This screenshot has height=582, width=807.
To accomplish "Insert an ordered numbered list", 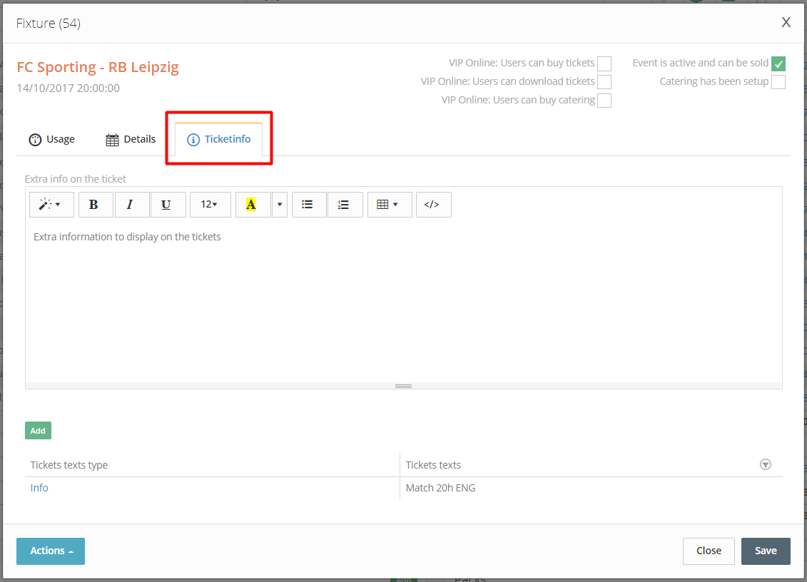I will (345, 205).
